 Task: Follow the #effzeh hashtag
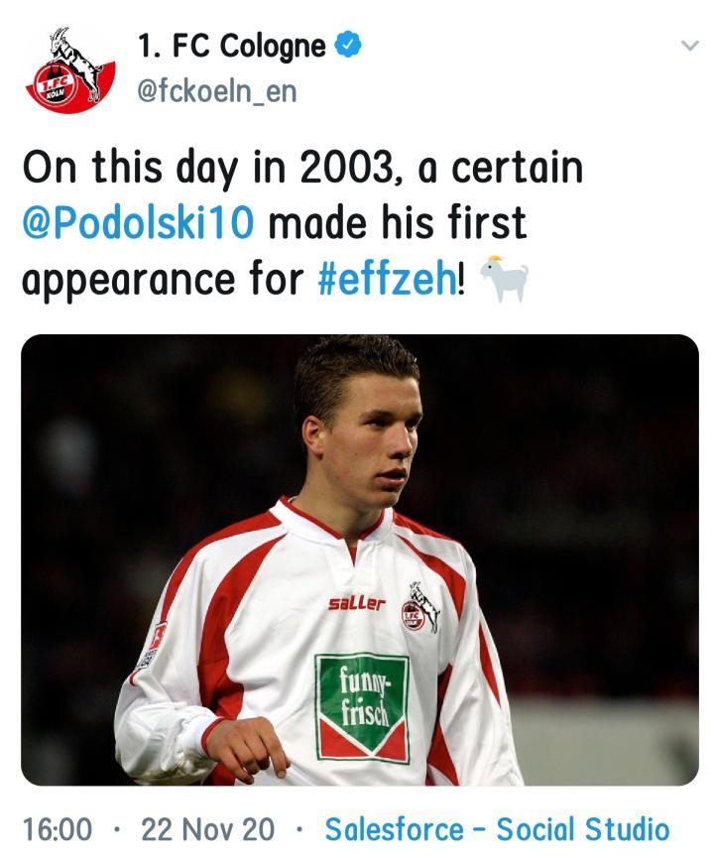click(388, 279)
